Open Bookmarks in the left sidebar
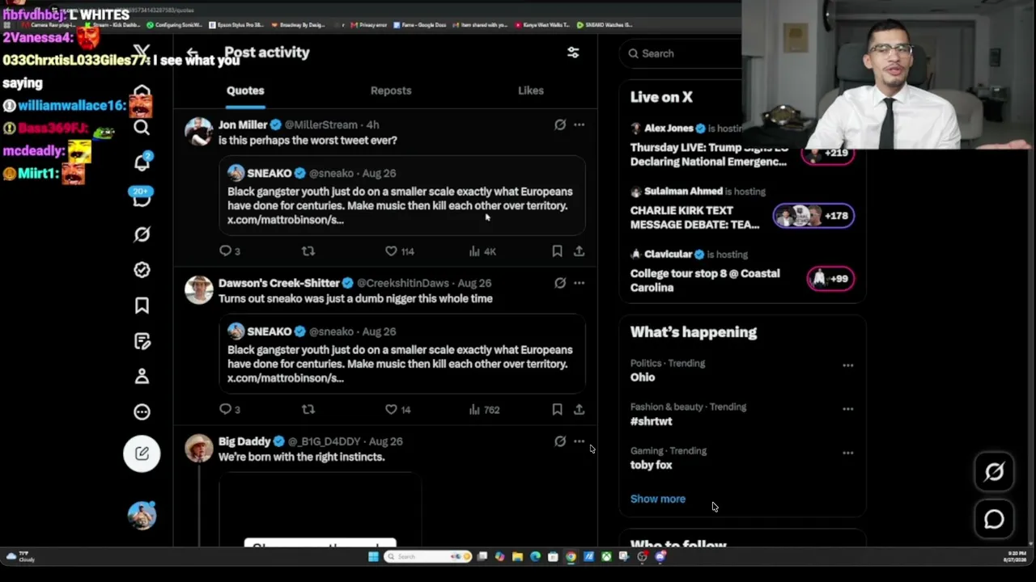Viewport: 1036px width, 582px height. pyautogui.click(x=142, y=306)
